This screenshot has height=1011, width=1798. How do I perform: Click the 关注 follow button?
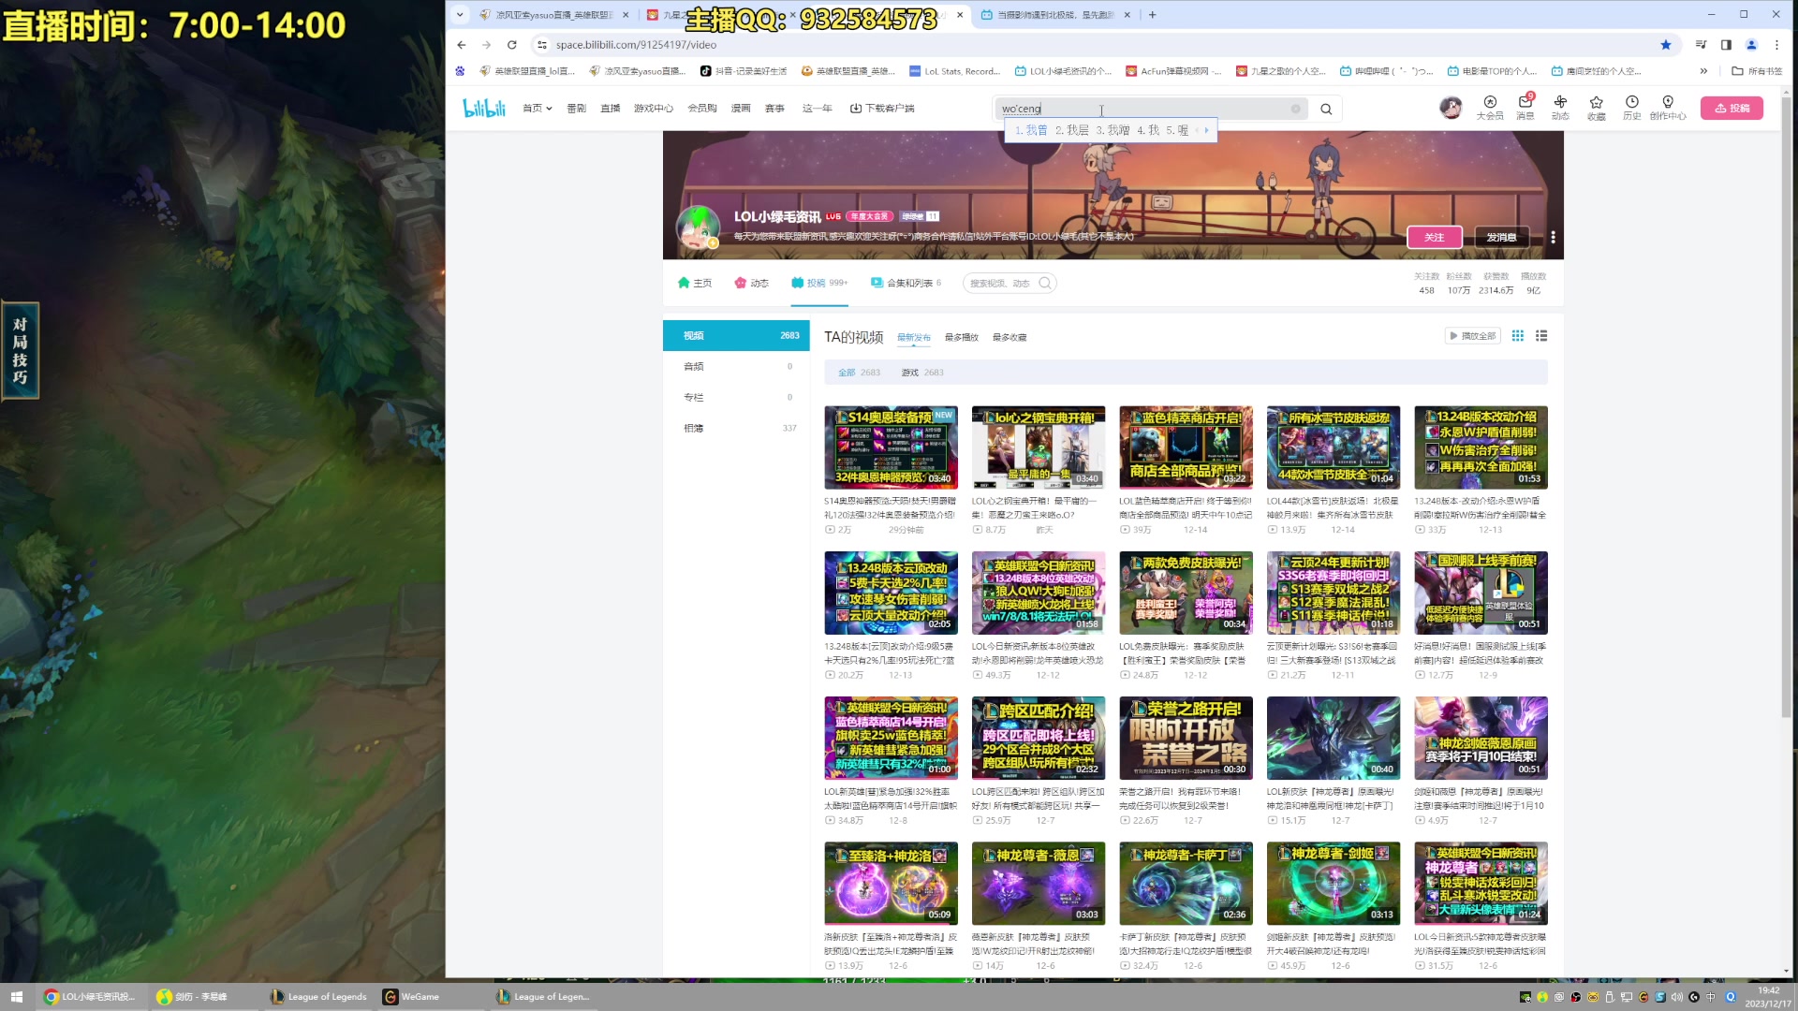1434,237
